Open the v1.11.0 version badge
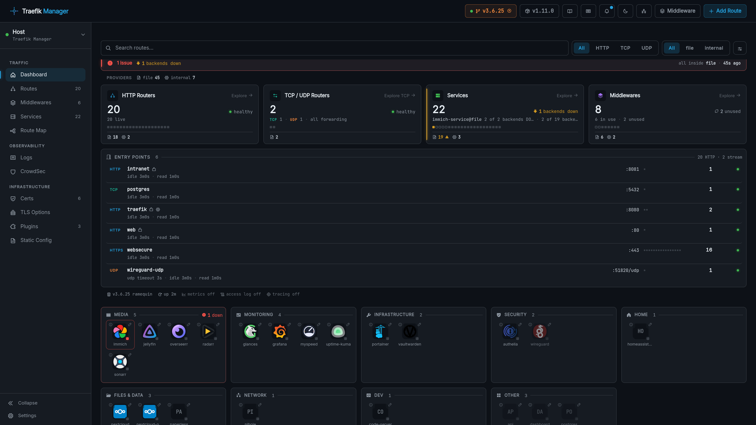Screen dimensions: 756x425 coord(539,11)
